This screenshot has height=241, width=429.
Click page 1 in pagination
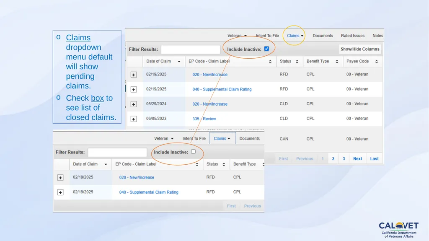tap(323, 158)
